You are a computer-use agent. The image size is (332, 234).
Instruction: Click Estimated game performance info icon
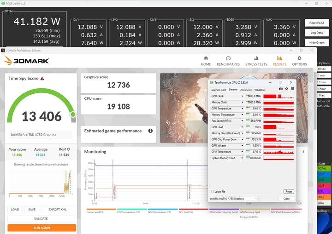[x=150, y=131]
